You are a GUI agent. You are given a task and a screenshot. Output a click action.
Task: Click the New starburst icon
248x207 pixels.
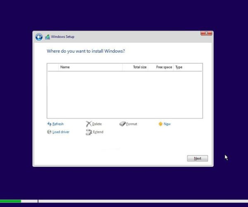(x=160, y=124)
